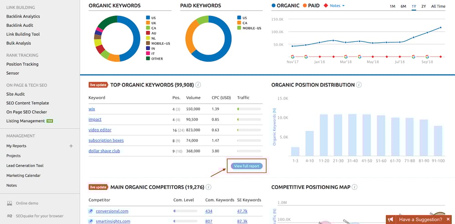The image size is (455, 224).
Task: Open Lead Generation Tool in sidebar
Action: coord(25,166)
